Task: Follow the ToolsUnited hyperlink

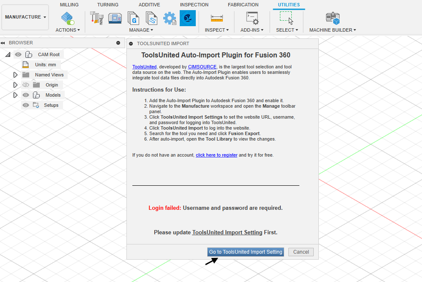Action: [x=144, y=67]
